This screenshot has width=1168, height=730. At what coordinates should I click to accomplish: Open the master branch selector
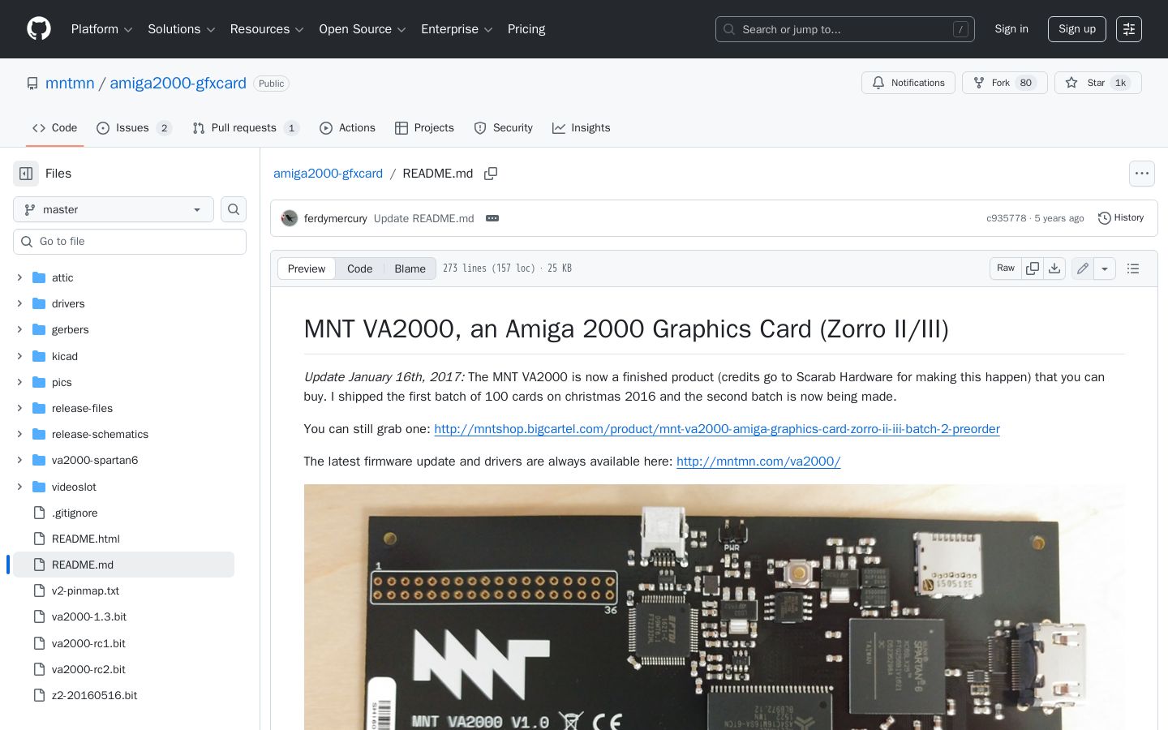click(114, 209)
